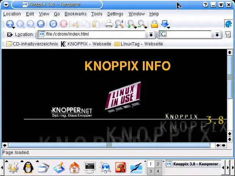This screenshot has width=235, height=176.
Task: Open the Settings menu
Action: coord(115,14)
